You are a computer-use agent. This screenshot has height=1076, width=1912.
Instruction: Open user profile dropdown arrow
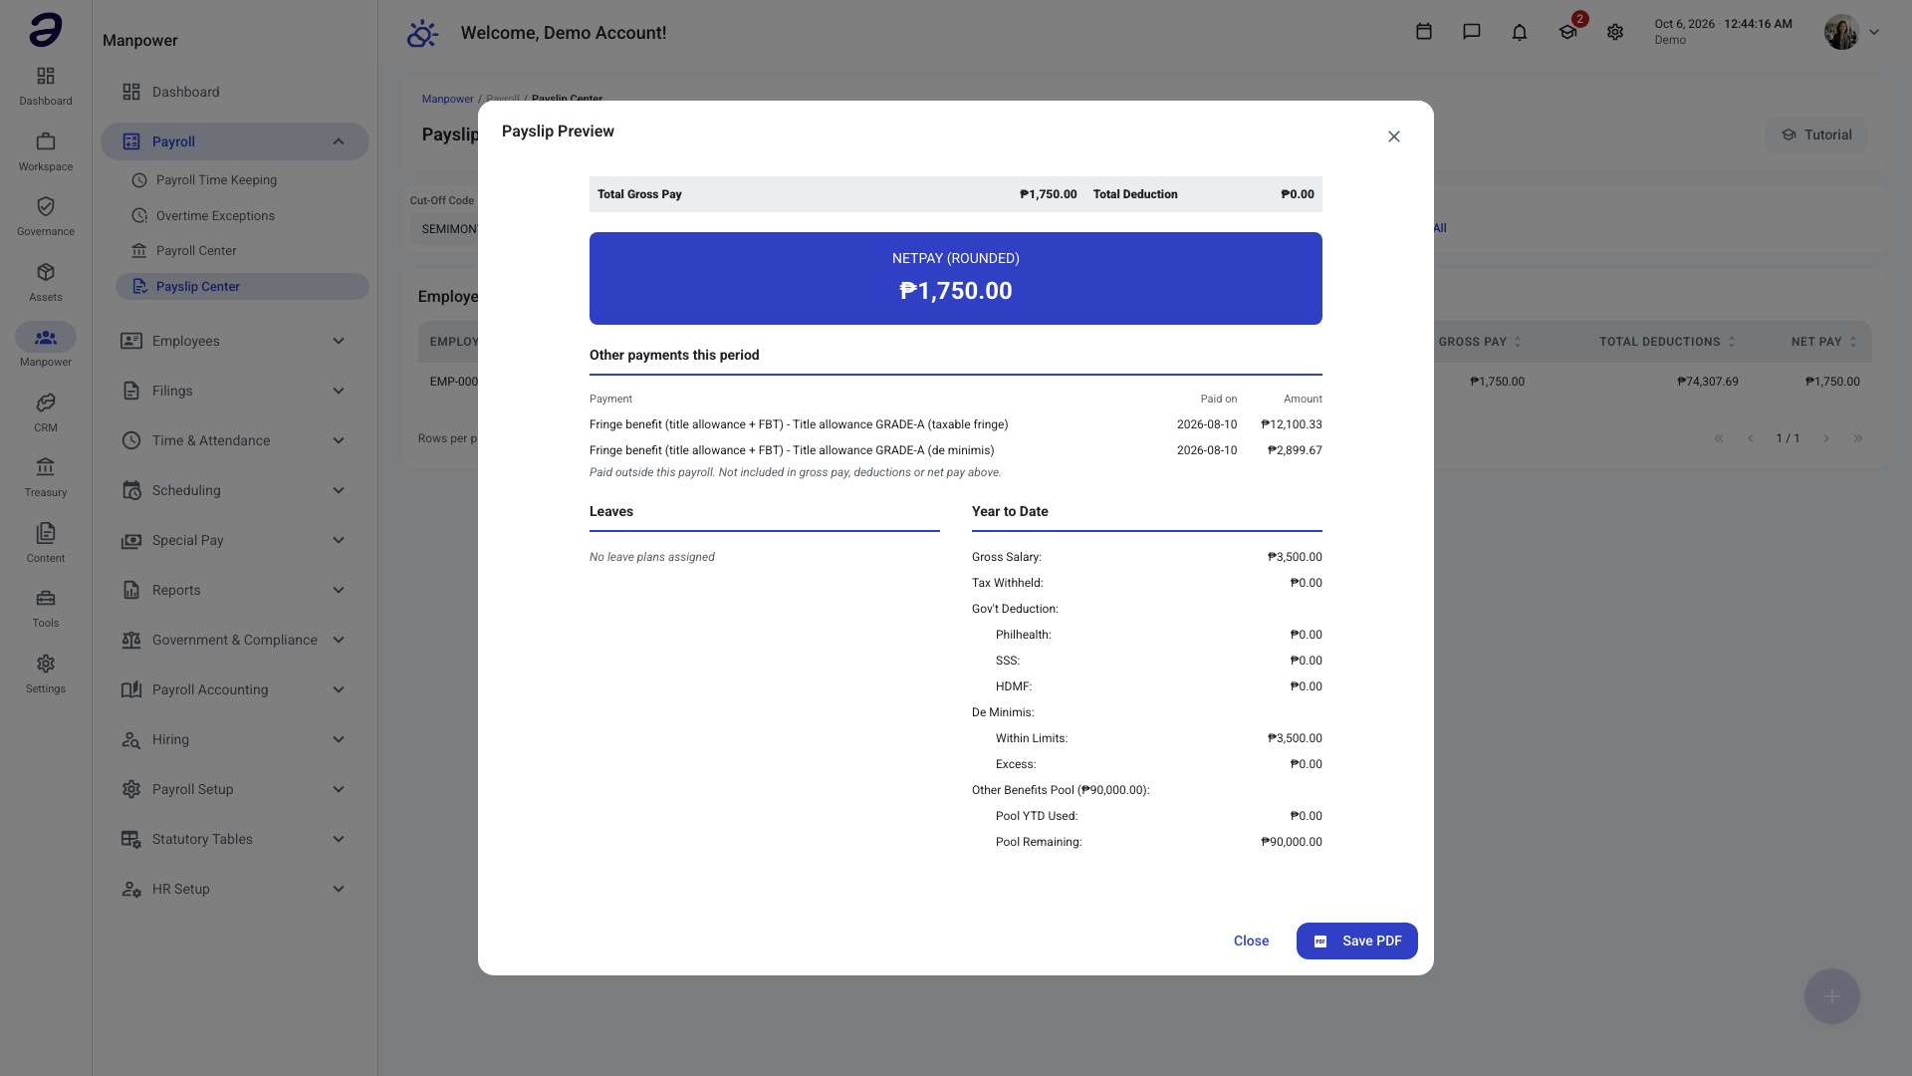pyautogui.click(x=1874, y=32)
